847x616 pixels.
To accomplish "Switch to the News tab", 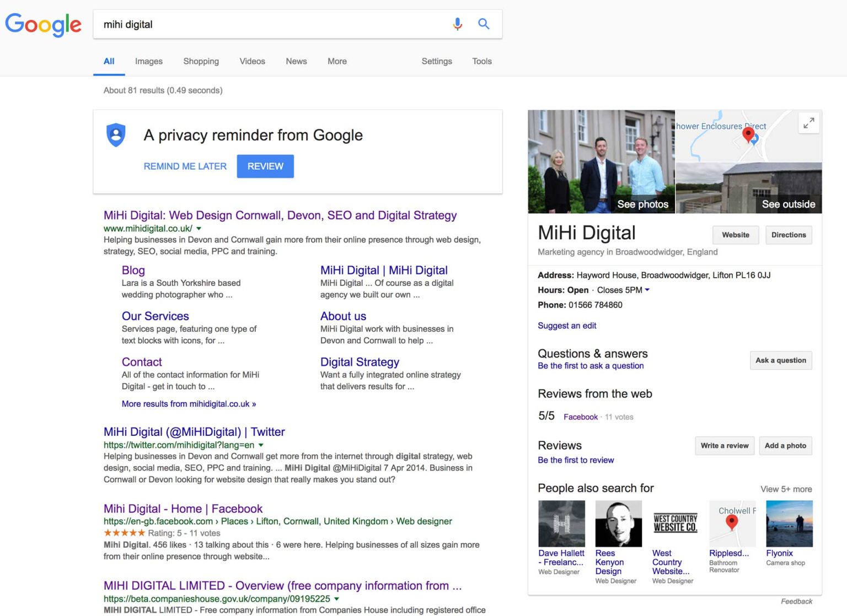I will [x=296, y=61].
